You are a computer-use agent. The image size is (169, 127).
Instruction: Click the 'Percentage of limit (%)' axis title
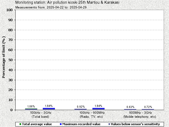click(x=4, y=57)
